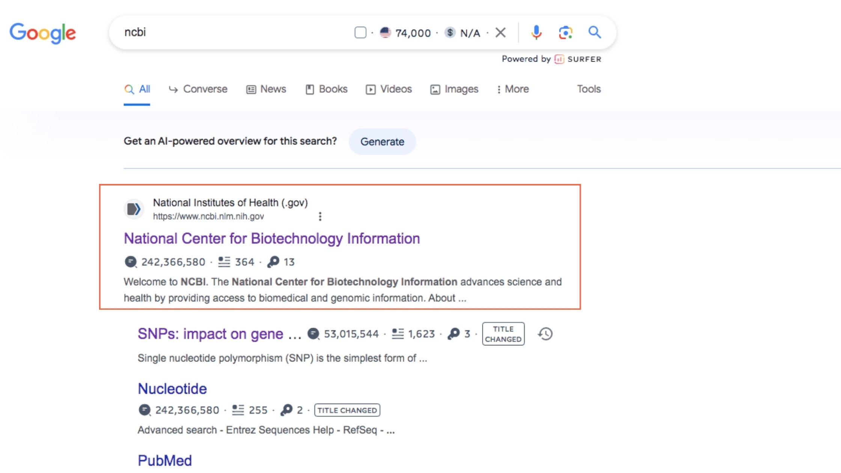Open Google Lens image search icon
The height and width of the screenshot is (473, 841).
pyautogui.click(x=565, y=33)
